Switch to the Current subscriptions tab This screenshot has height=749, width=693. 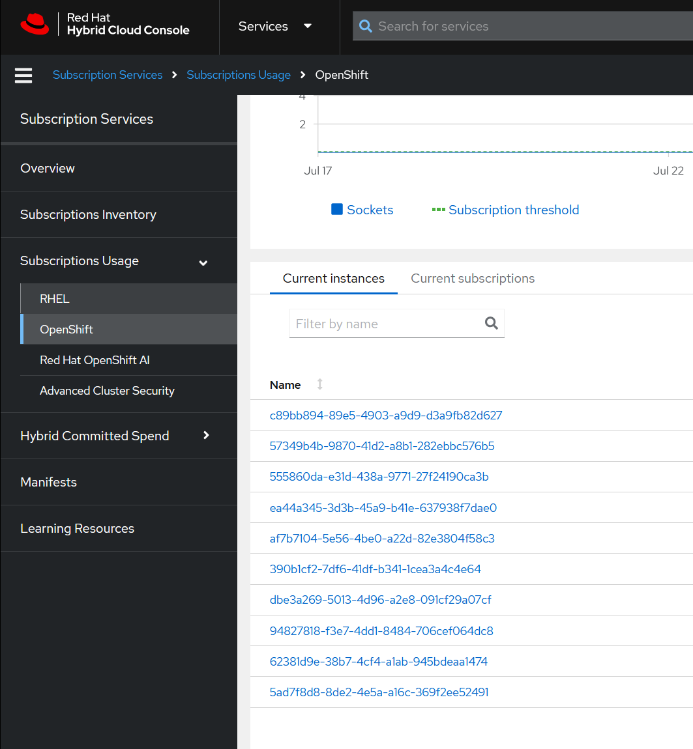pyautogui.click(x=473, y=279)
